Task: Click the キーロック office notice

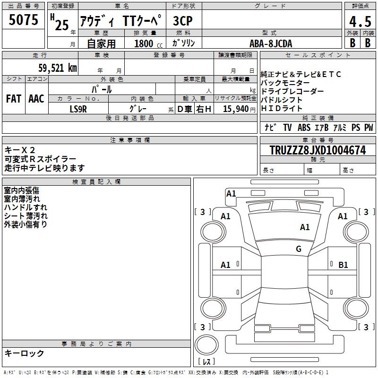Action: click(24, 353)
